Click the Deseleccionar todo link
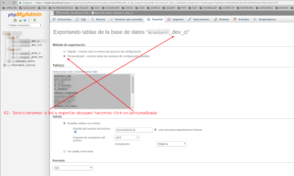The image size is (294, 176). [86, 71]
